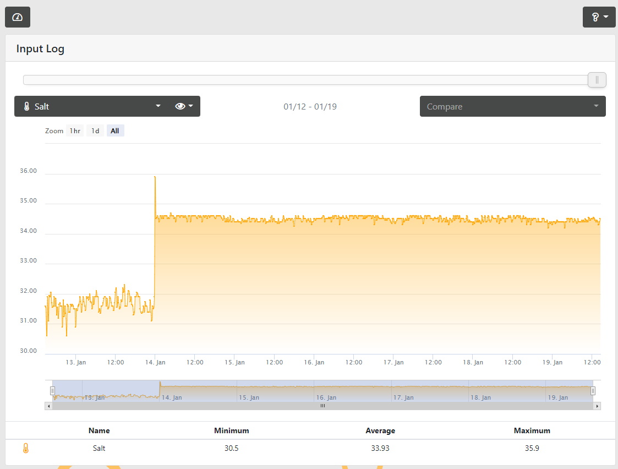This screenshot has height=469, width=618.
Task: Click the left handle of range navigator
Action: pos(53,391)
